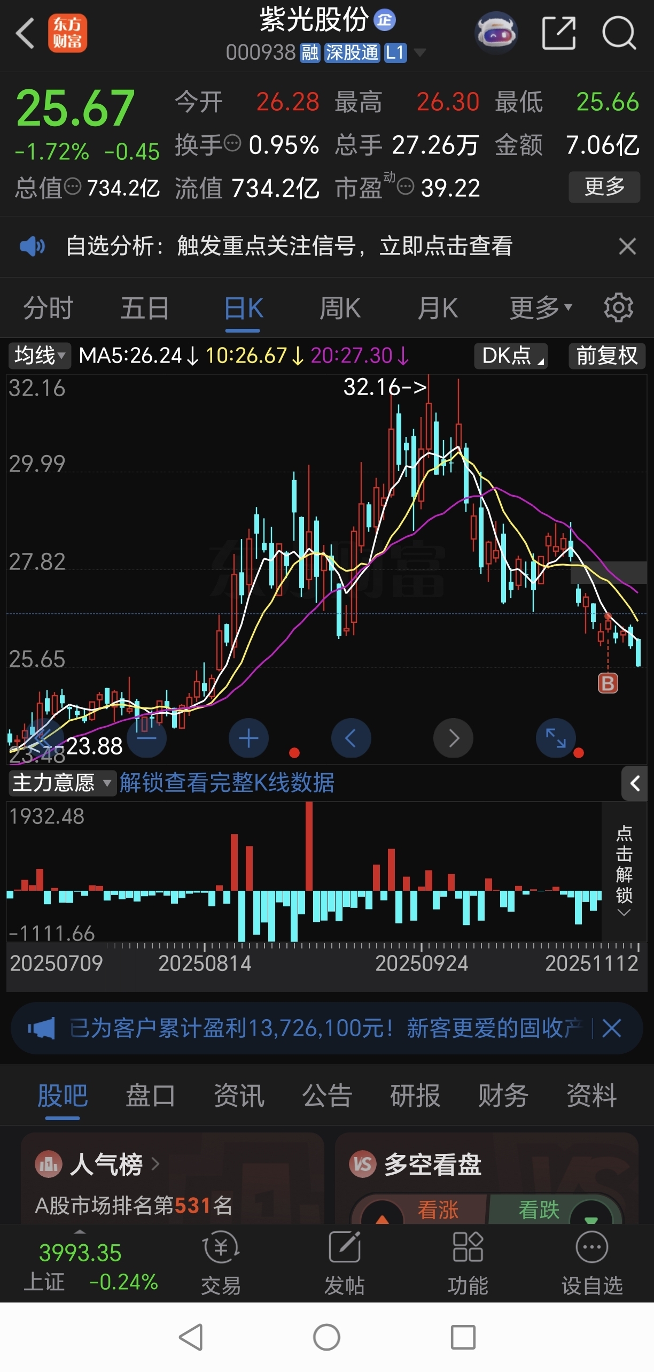Move chart left with arrow button
Viewport: 654px width, 1372px height.
351,738
